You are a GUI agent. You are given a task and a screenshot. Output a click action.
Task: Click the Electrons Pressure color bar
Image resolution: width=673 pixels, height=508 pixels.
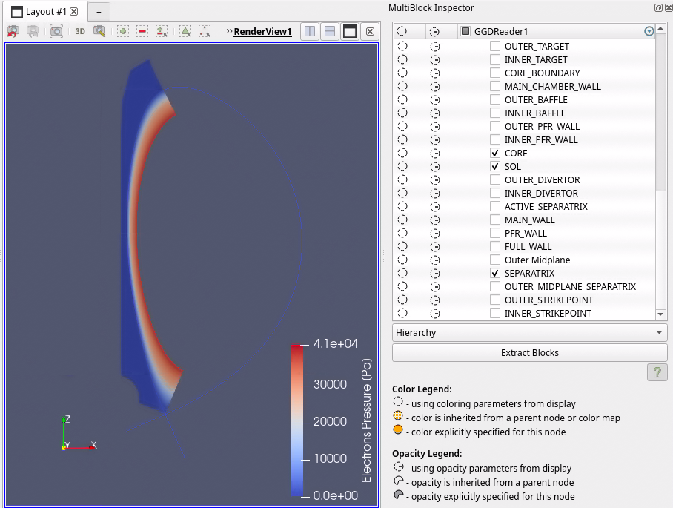[297, 420]
